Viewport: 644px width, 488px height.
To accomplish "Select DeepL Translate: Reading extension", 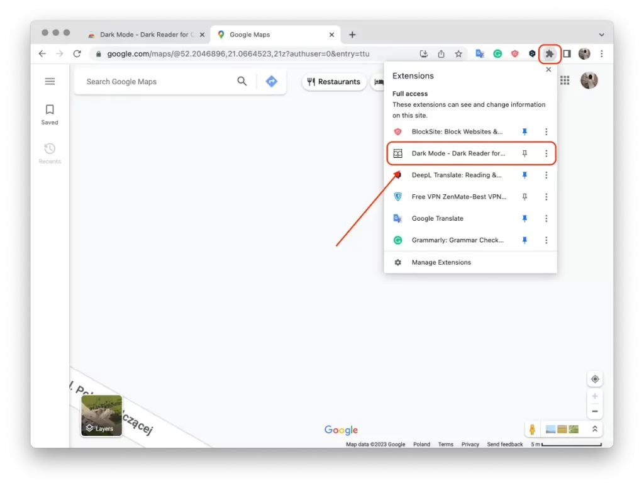I will tap(457, 175).
